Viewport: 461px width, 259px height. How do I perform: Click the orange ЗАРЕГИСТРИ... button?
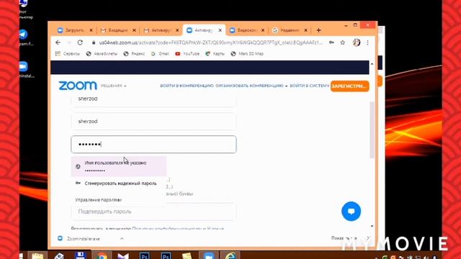[x=349, y=86]
